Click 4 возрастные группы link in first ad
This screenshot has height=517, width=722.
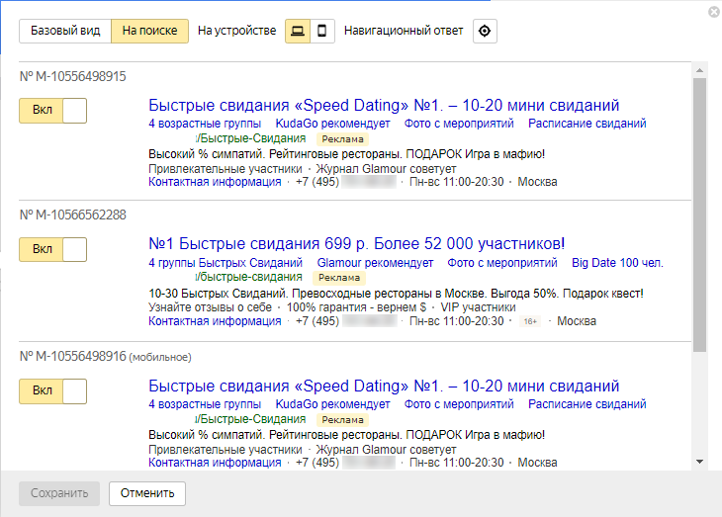tap(205, 124)
